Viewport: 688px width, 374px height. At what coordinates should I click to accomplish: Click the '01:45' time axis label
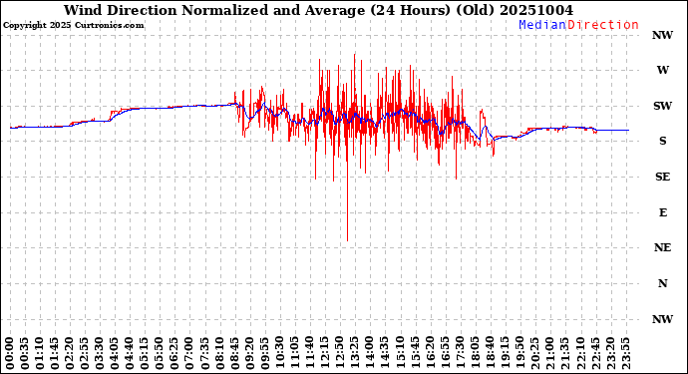point(55,354)
